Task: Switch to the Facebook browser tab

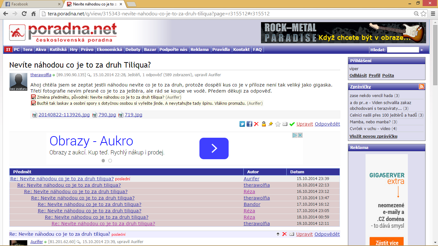Action: 32,4
